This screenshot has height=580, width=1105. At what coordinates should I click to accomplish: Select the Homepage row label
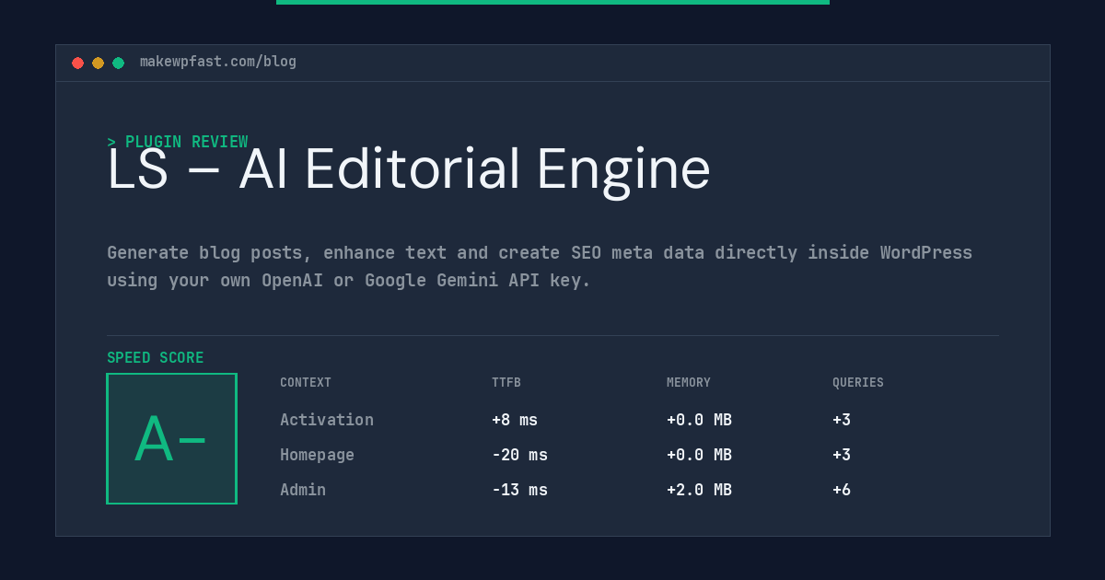point(317,455)
